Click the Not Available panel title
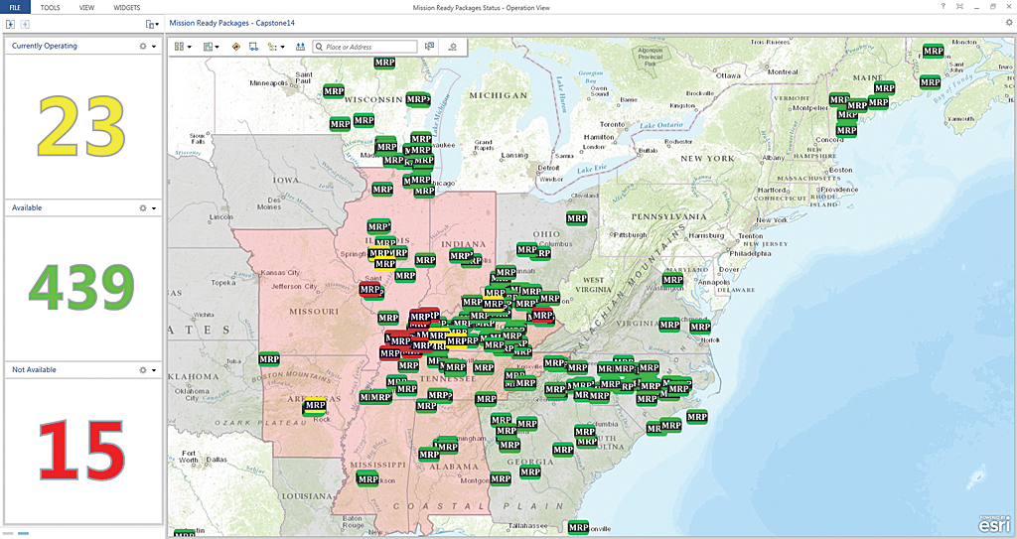 34,369
